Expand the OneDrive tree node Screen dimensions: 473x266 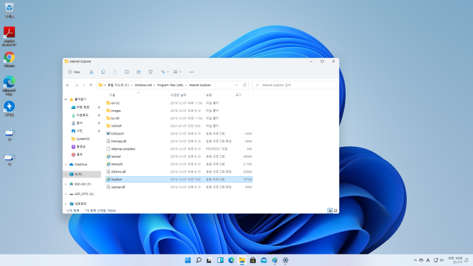[x=65, y=164]
